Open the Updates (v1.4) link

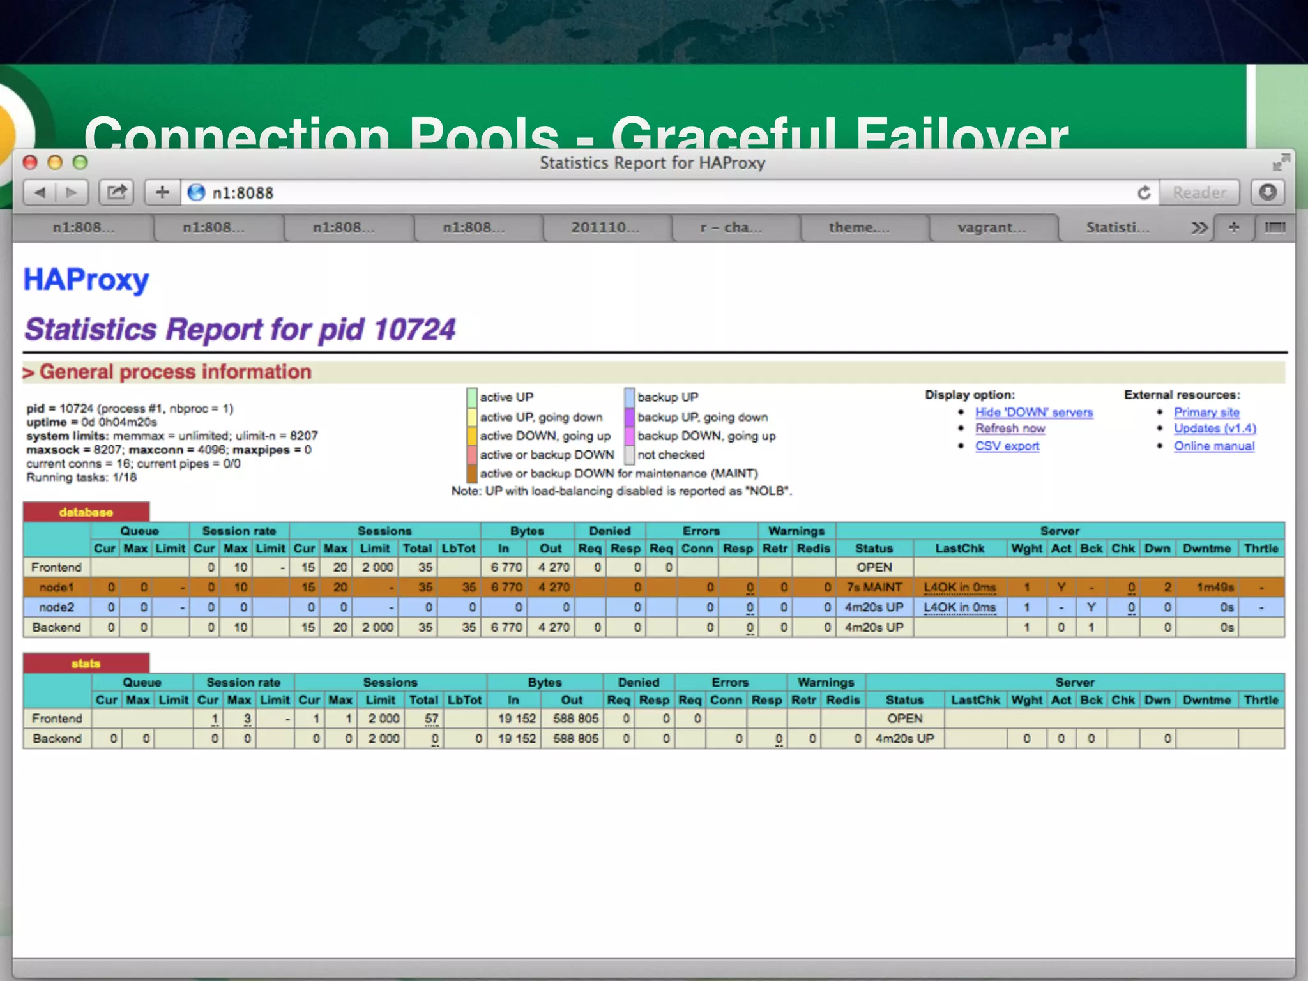[x=1215, y=429]
